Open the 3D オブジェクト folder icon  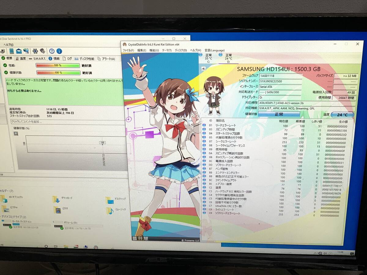pos(4,199)
